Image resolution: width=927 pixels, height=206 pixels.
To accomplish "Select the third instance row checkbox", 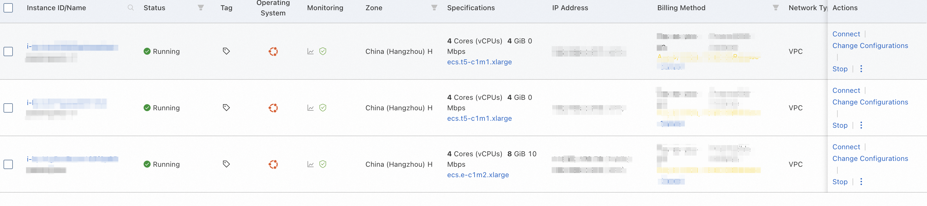I will (x=8, y=164).
